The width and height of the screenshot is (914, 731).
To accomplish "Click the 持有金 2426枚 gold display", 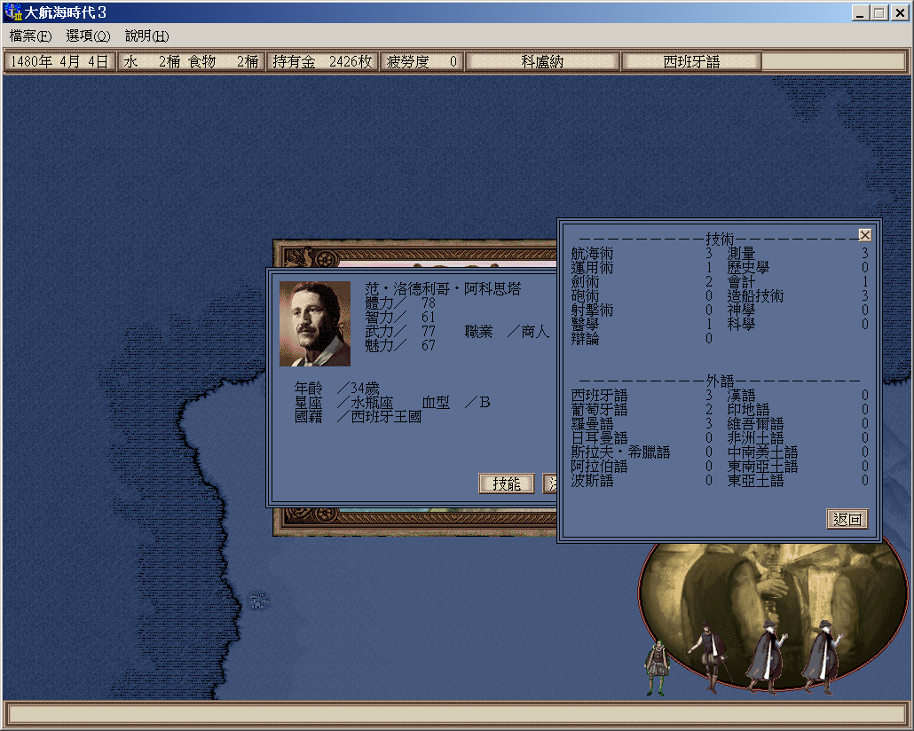I will (x=322, y=62).
